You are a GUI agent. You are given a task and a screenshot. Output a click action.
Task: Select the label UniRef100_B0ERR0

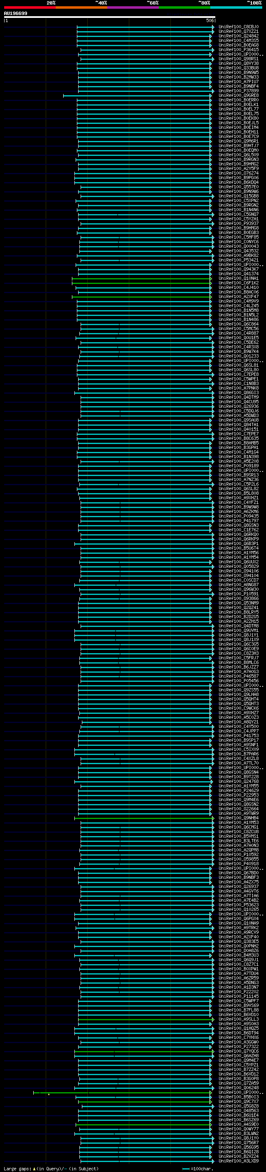[238, 100]
